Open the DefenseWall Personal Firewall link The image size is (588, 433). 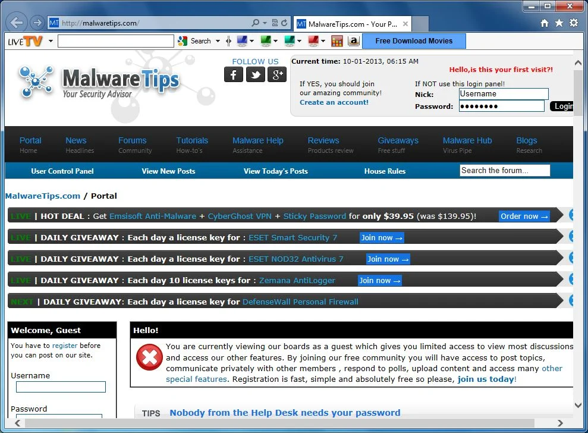coord(300,302)
